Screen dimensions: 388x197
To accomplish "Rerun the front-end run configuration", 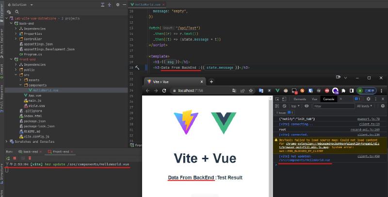I will [7, 158].
